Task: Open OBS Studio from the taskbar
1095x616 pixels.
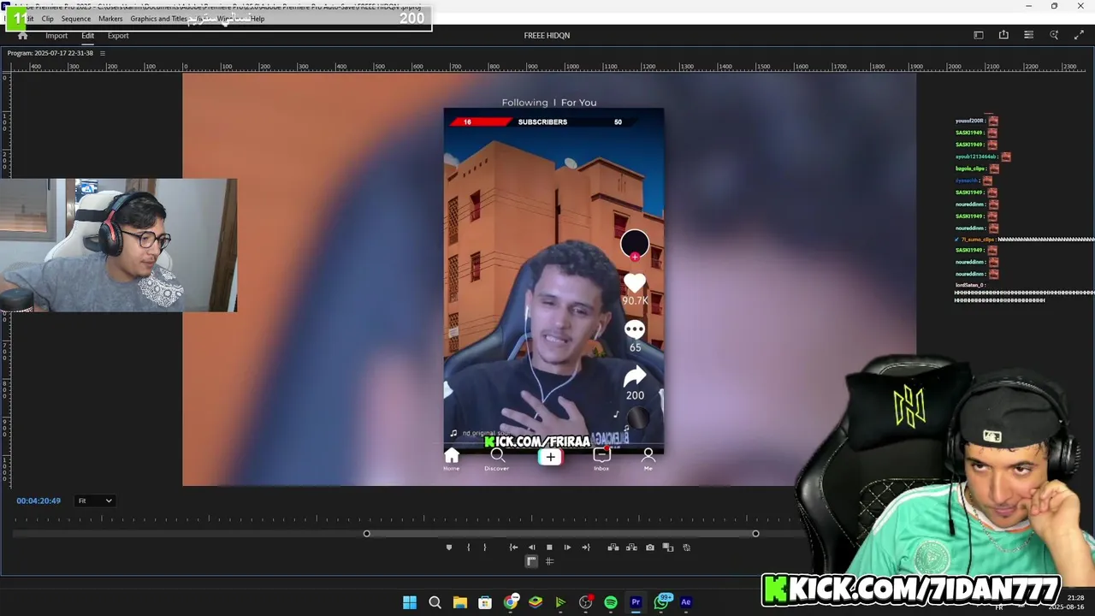Action: pyautogui.click(x=586, y=602)
